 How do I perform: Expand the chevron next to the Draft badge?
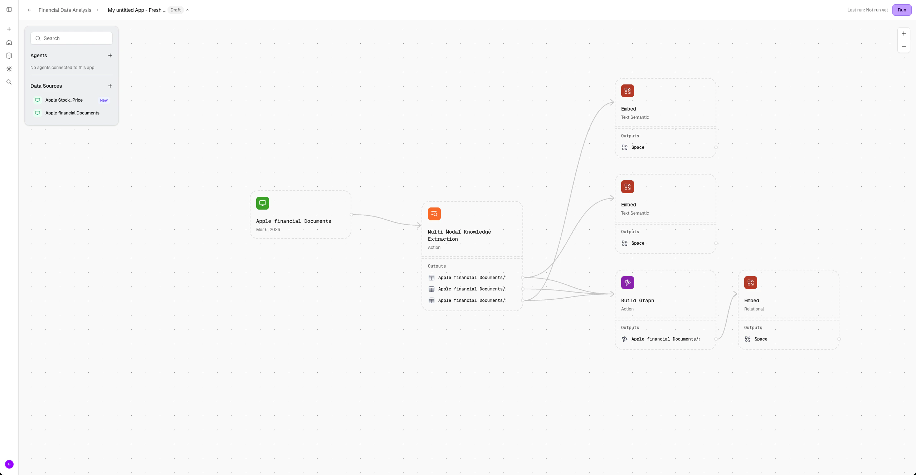[x=188, y=10]
